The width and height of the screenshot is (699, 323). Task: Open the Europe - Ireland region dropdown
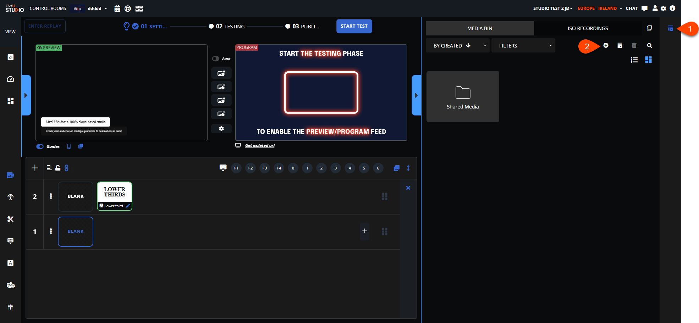(600, 9)
